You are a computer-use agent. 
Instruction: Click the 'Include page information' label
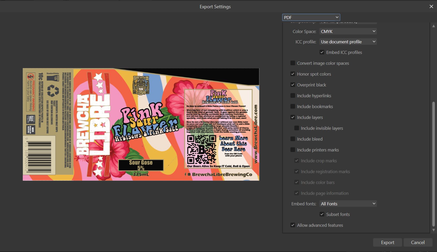pyautogui.click(x=325, y=193)
